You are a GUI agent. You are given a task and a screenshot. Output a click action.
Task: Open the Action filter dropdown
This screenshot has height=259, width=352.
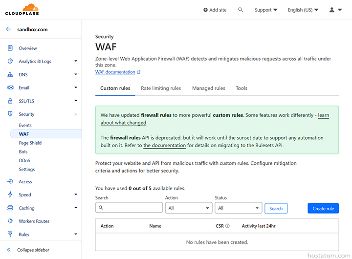(188, 208)
